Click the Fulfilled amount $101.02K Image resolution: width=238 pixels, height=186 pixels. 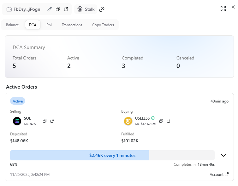tap(130, 141)
